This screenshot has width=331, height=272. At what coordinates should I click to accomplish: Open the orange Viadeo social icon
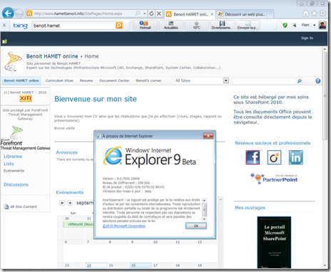(x=274, y=157)
